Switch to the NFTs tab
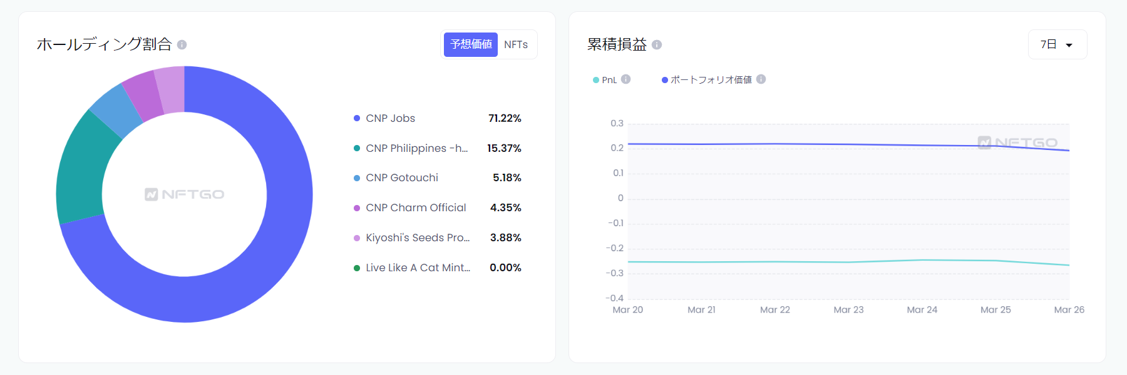The width and height of the screenshot is (1127, 375). pyautogui.click(x=516, y=44)
